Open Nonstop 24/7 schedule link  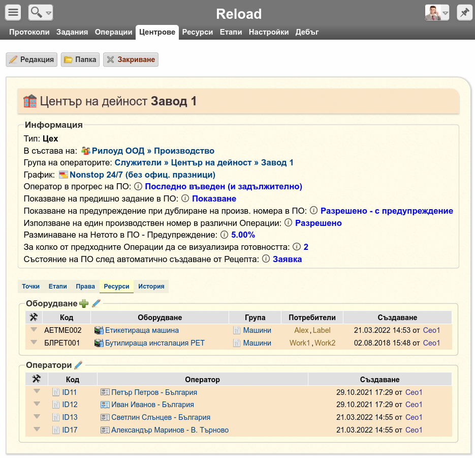(142, 175)
